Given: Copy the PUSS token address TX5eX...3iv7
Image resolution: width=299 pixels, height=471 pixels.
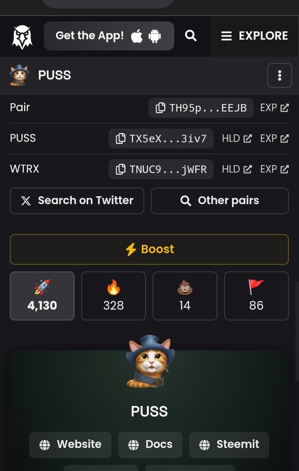Looking at the screenshot, I should point(161,138).
